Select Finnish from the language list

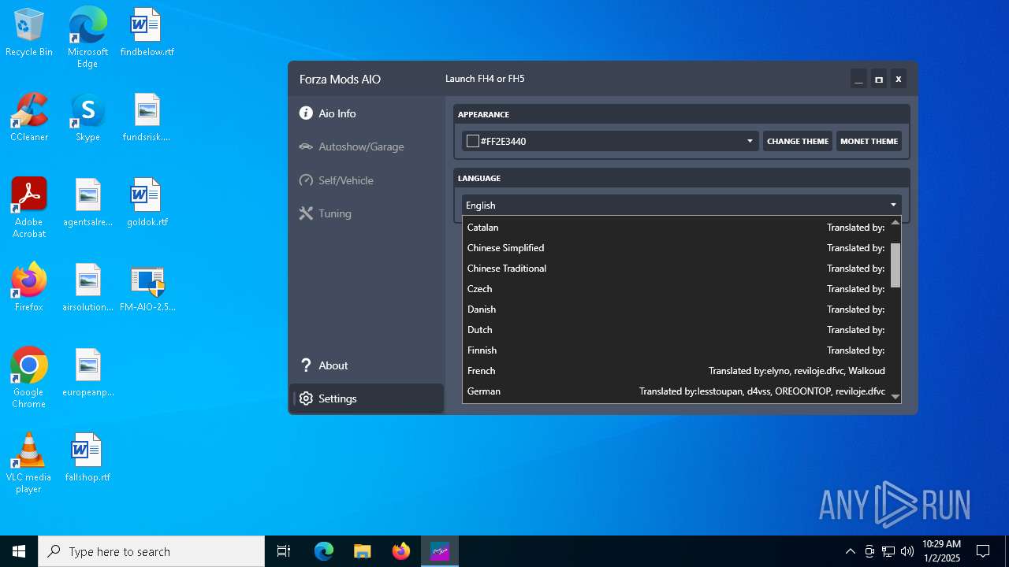(676, 350)
